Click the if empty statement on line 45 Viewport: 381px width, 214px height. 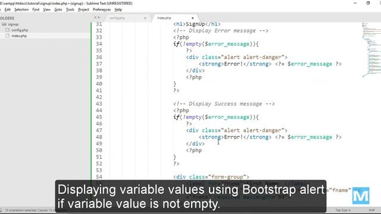pyautogui.click(x=216, y=117)
